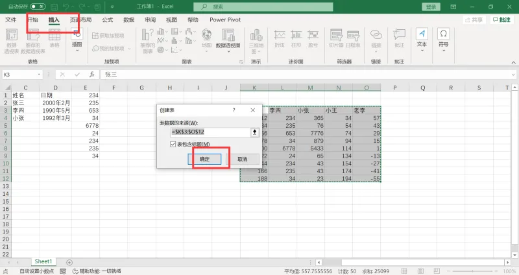Click the Recommended PivotTables (推荐的数据透视表) icon
Screen dimensions: 519x275
(x=33, y=42)
